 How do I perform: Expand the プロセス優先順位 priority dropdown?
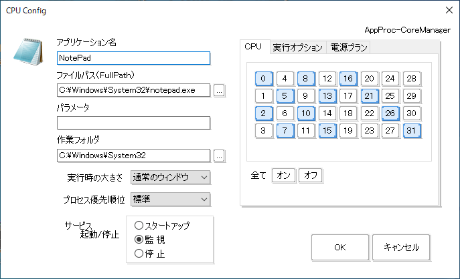[170, 199]
